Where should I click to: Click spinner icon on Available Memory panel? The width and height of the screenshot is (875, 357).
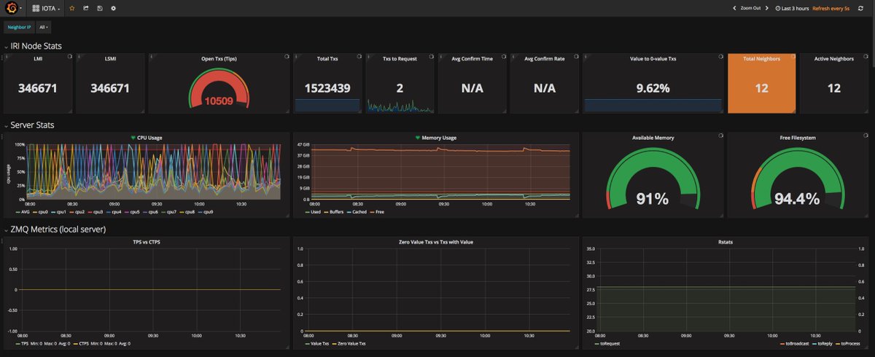(x=720, y=135)
